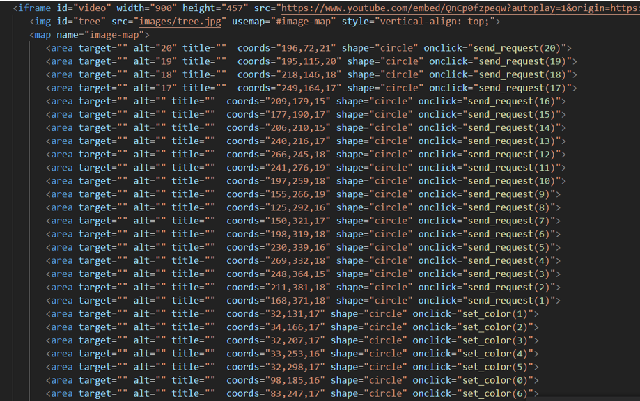Click the coords value 240,216,17
The width and height of the screenshot is (640, 401).
point(297,141)
